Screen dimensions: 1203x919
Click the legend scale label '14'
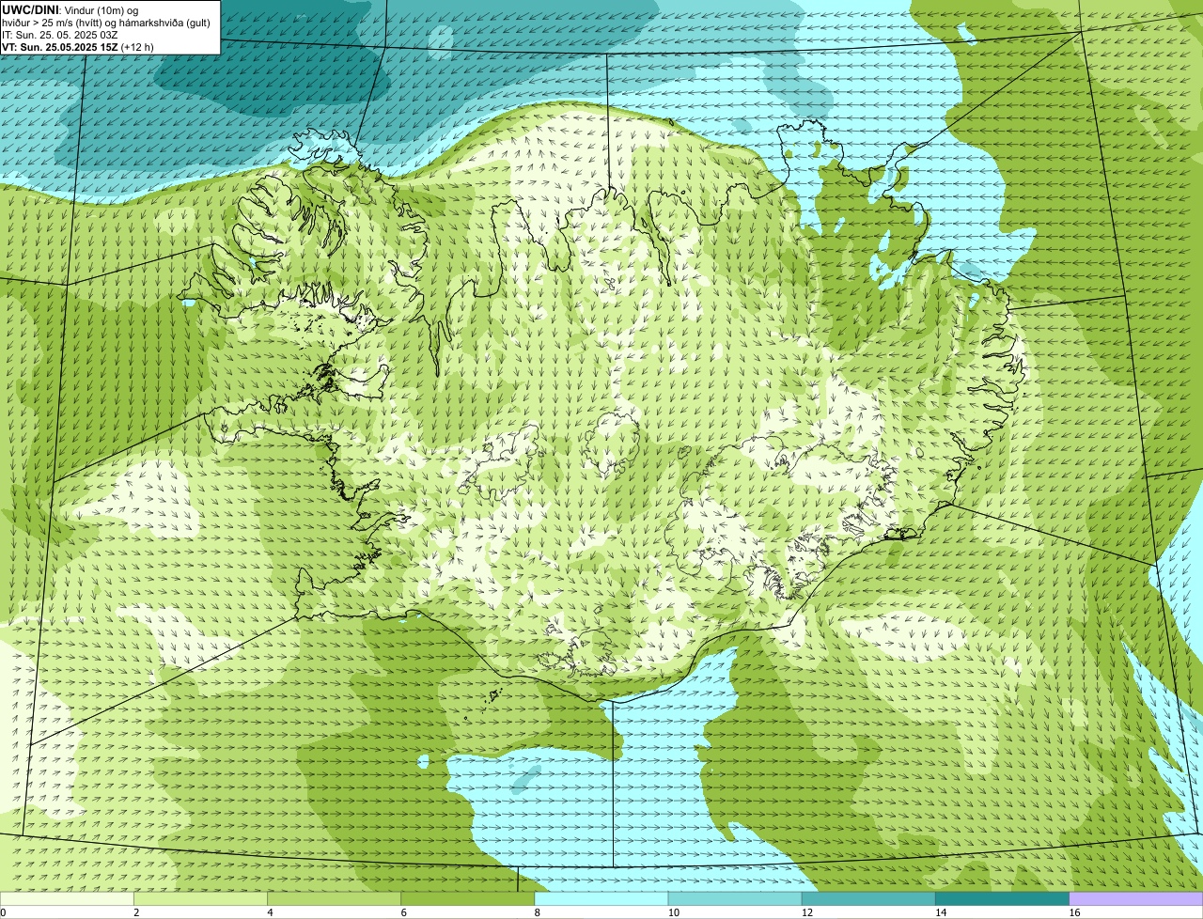941,912
